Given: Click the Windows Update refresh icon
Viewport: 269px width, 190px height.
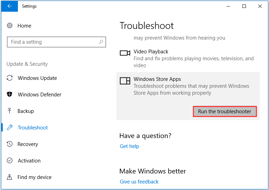Looking at the screenshot, I should 10,78.
